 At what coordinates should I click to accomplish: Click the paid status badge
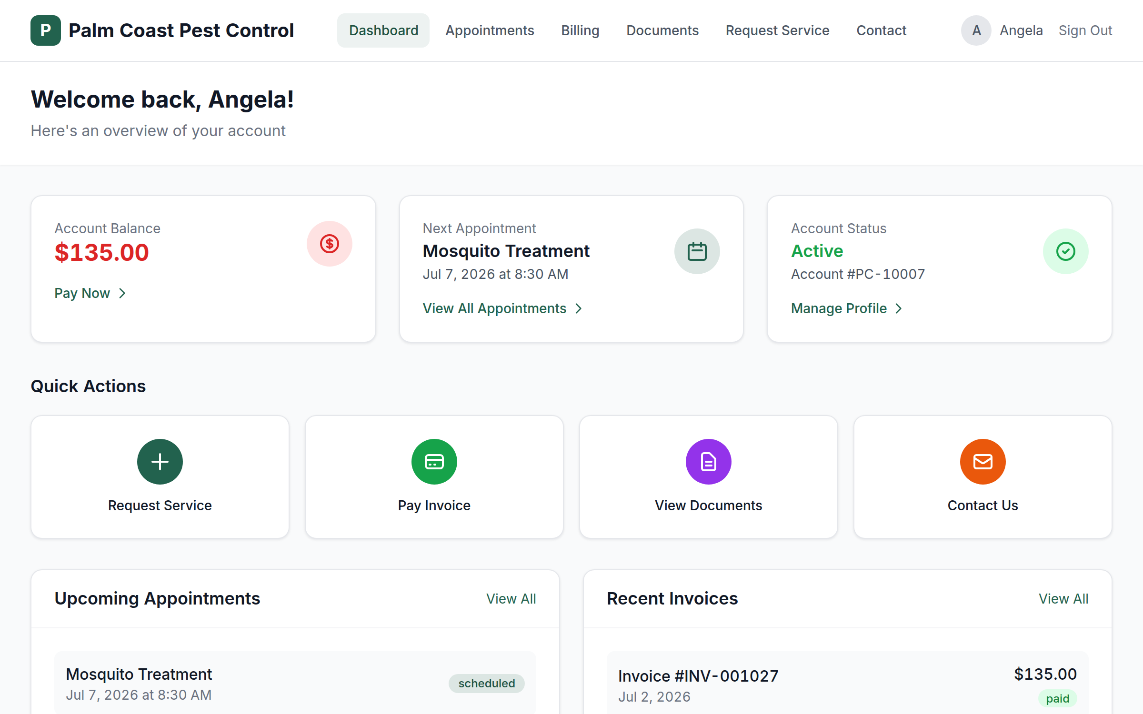click(x=1057, y=699)
